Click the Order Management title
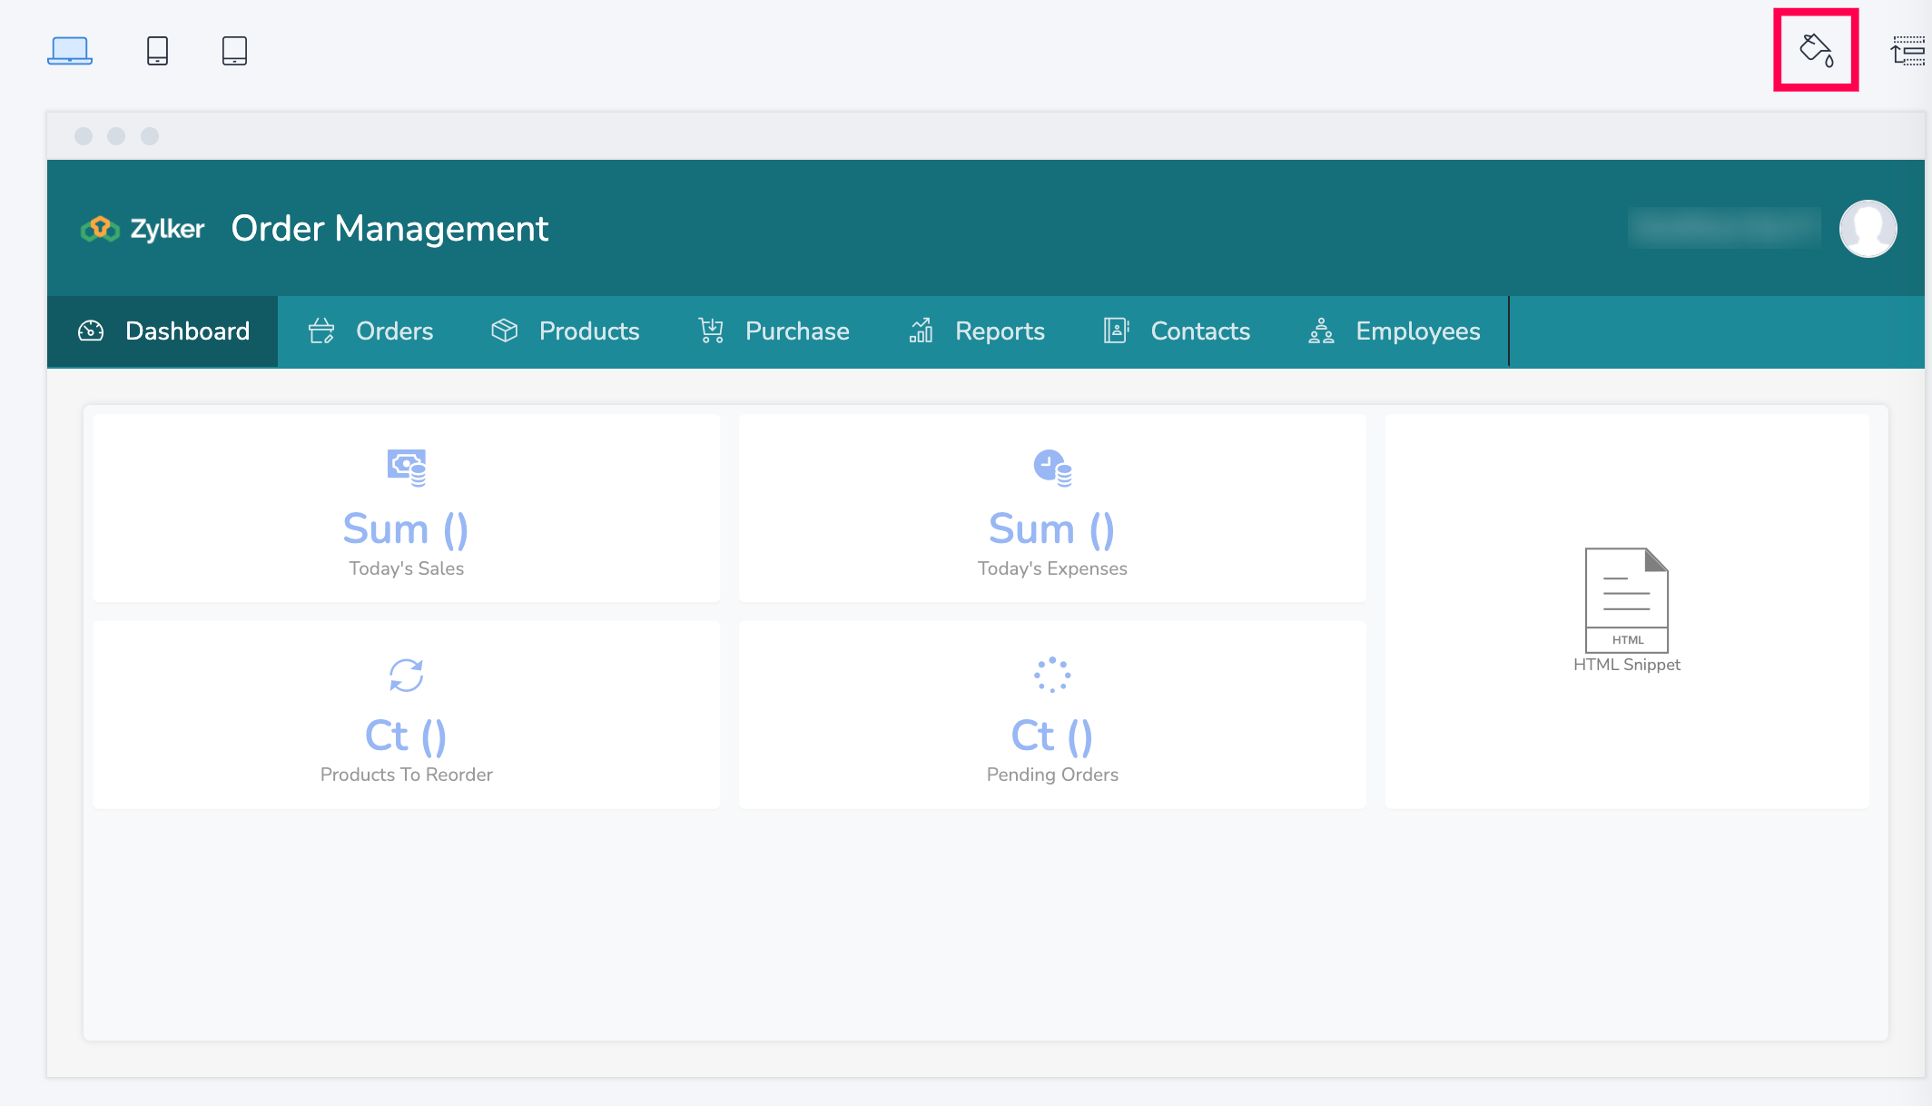 tap(389, 229)
